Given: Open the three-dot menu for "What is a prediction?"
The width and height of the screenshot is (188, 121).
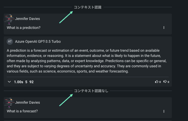Looking at the screenshot, I should 164,28.
